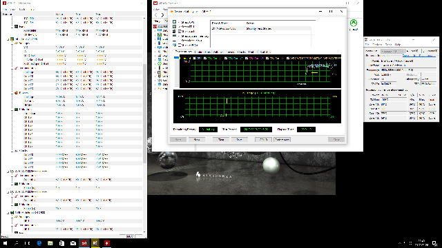Click the Stop button in stability test
The height and width of the screenshot is (248, 442).
click(x=196, y=139)
